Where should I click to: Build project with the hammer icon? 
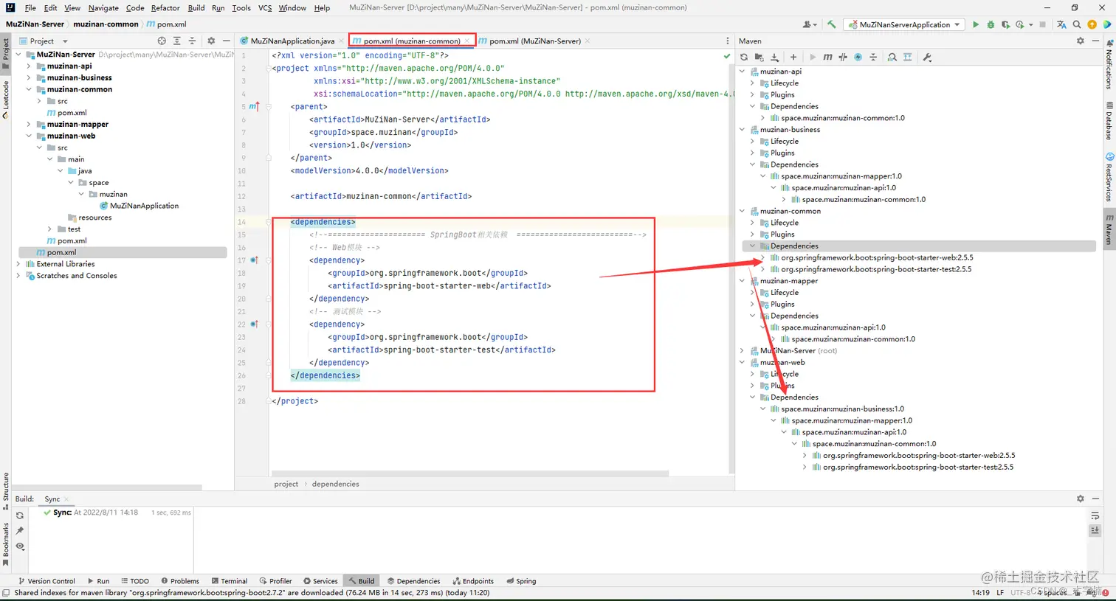tap(832, 24)
